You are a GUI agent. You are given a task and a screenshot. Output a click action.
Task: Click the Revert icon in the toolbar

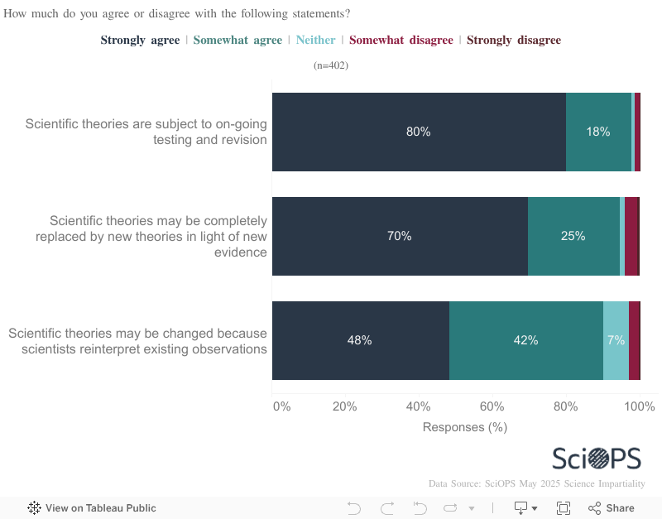click(x=420, y=508)
